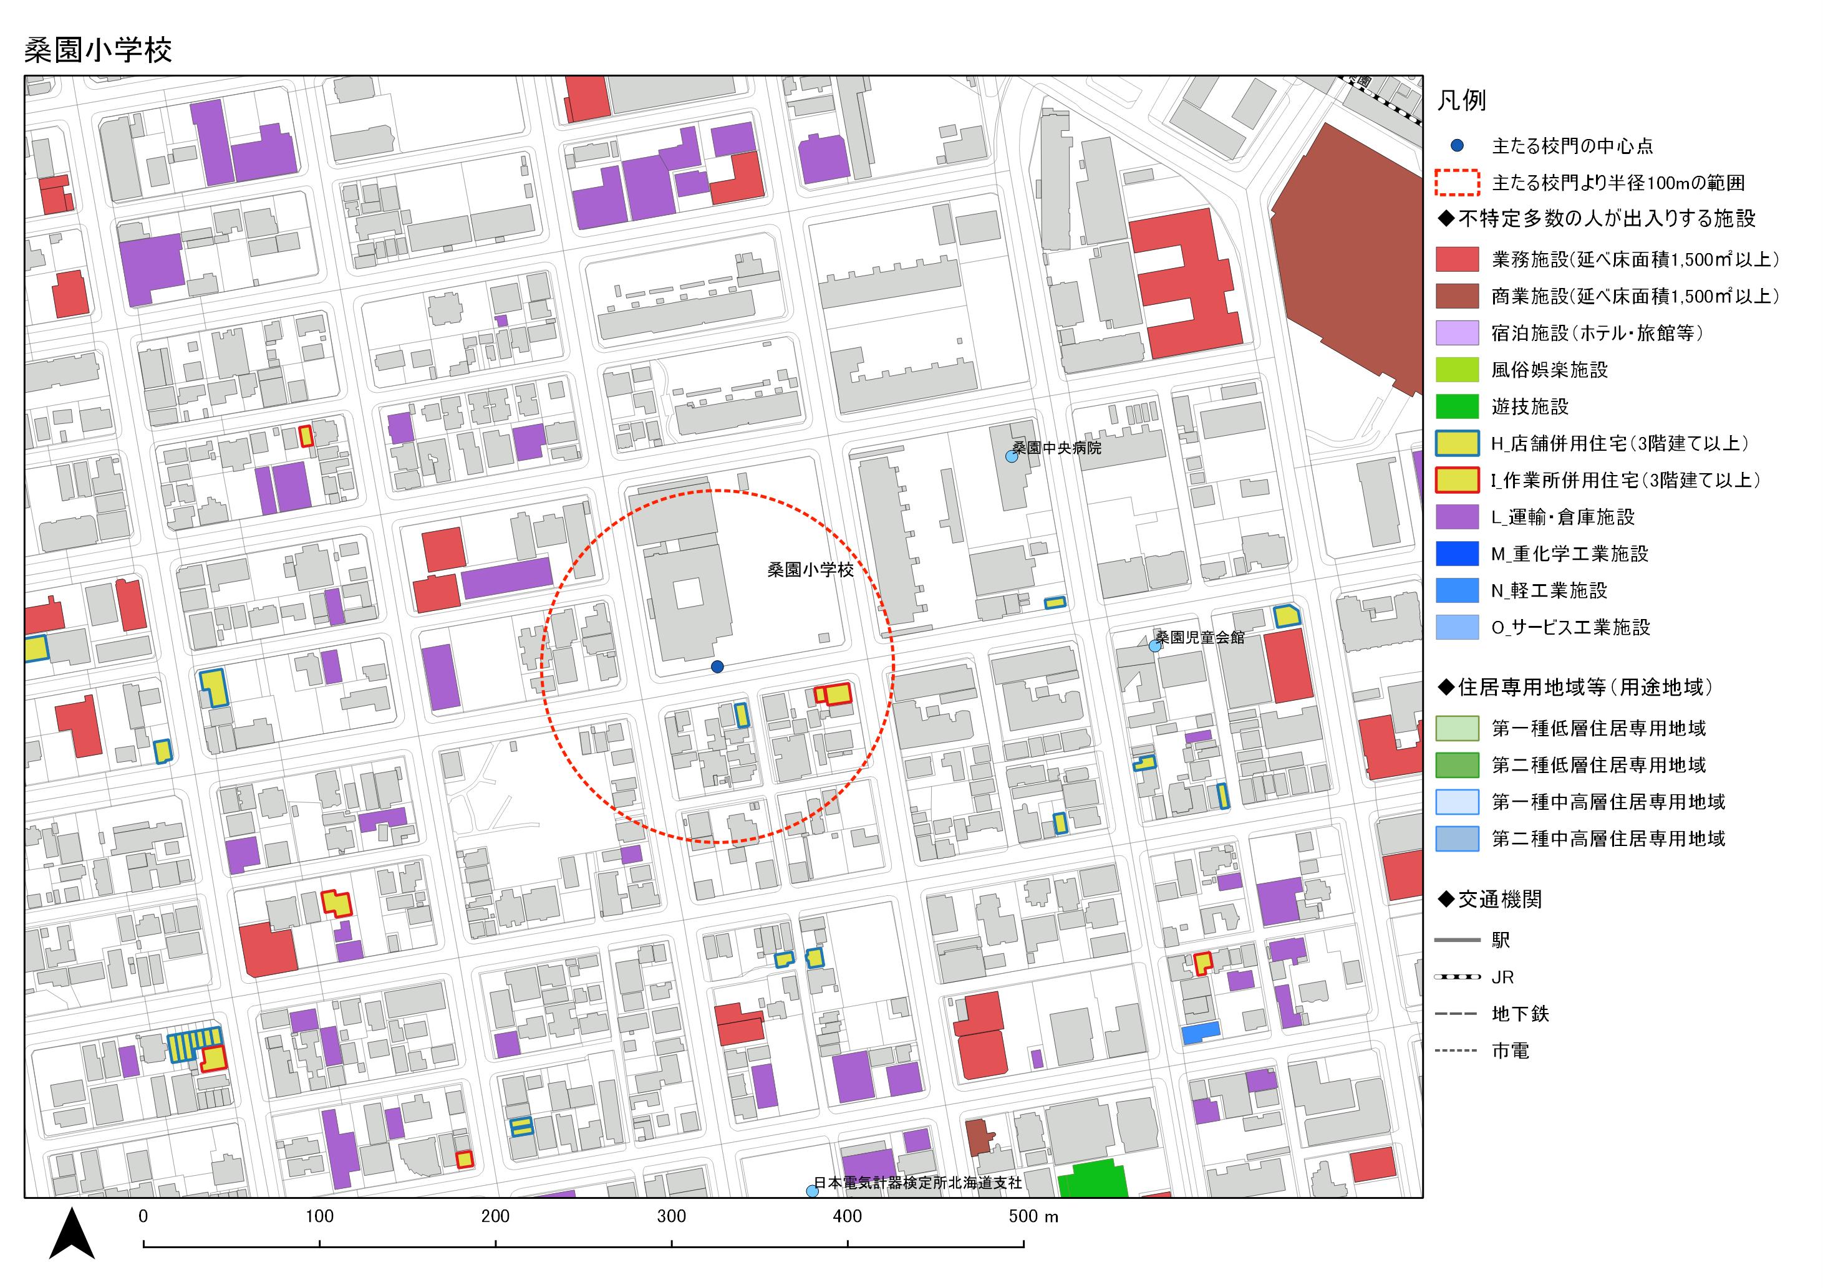The width and height of the screenshot is (1823, 1288).
Task: Click the 100 scale bar label
Action: pos(320,1216)
